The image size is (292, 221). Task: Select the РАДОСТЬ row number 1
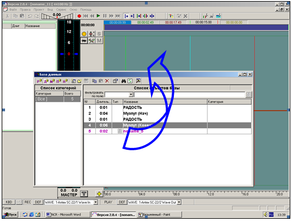coord(168,107)
